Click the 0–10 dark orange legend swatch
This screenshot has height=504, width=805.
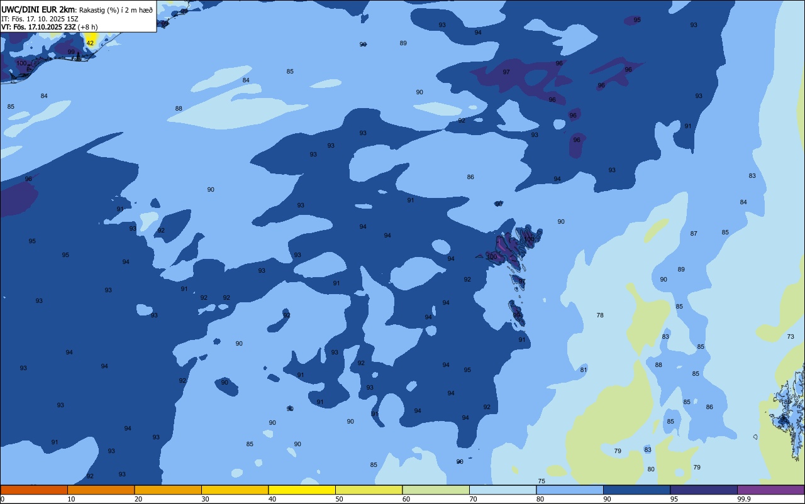(x=34, y=490)
